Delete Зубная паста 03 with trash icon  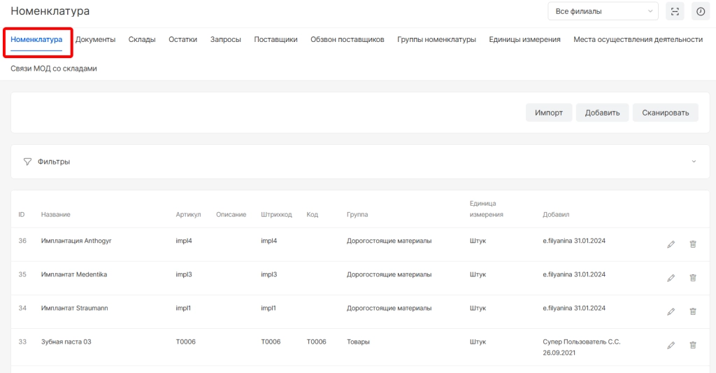[693, 345]
